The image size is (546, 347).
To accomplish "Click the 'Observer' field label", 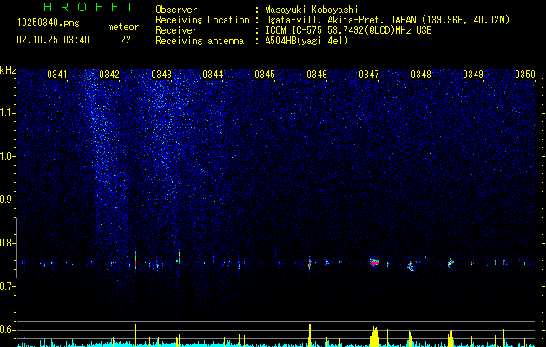I will click(x=176, y=10).
